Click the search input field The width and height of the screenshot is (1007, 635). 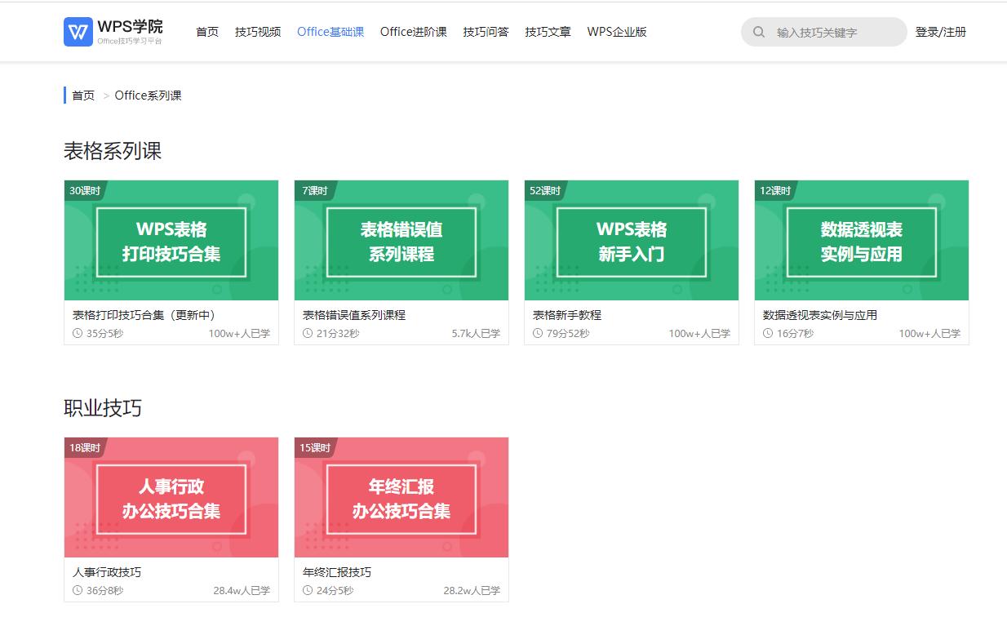(824, 32)
